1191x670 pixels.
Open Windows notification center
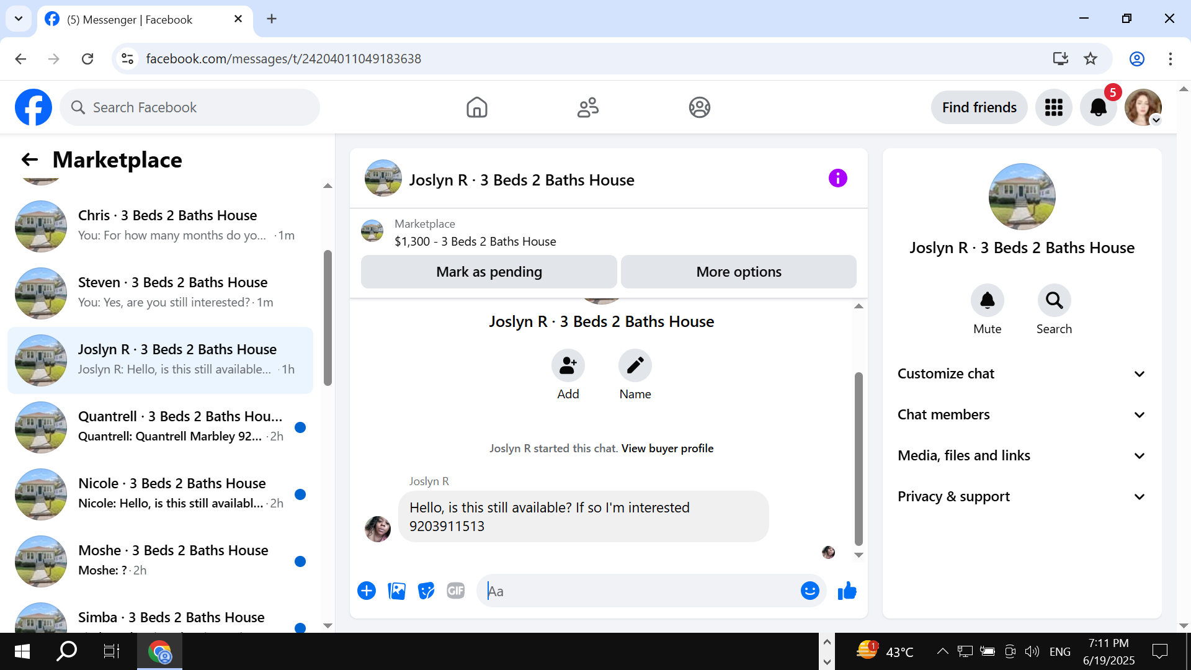[1159, 651]
